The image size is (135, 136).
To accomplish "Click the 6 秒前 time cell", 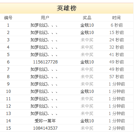I will tap(117, 25).
